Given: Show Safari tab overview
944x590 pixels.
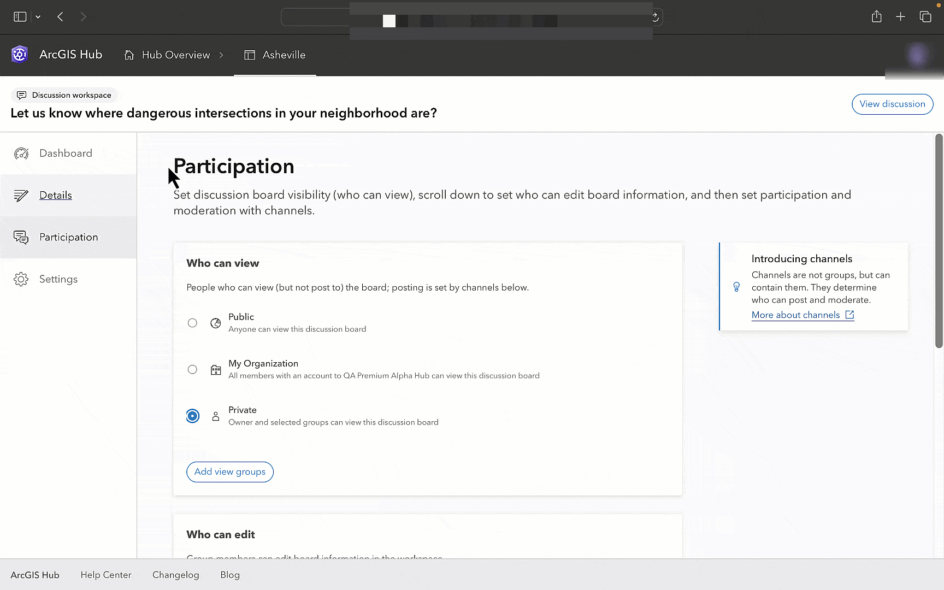Looking at the screenshot, I should point(925,17).
